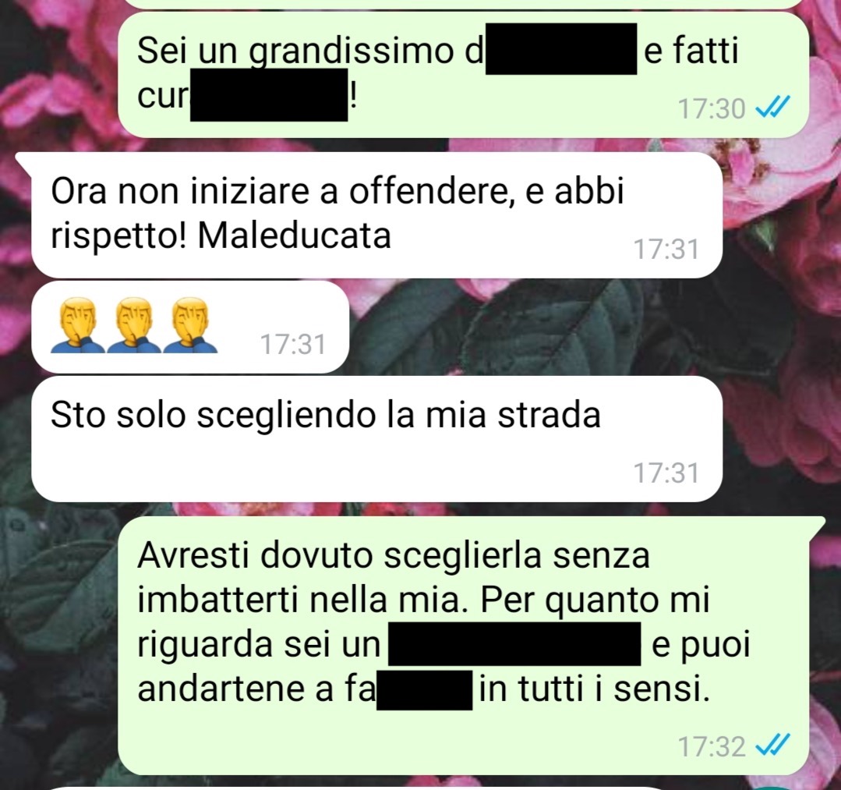Select message 'Avresti dovuto sceglierla senza'
841x790 pixels.
tap(472, 645)
